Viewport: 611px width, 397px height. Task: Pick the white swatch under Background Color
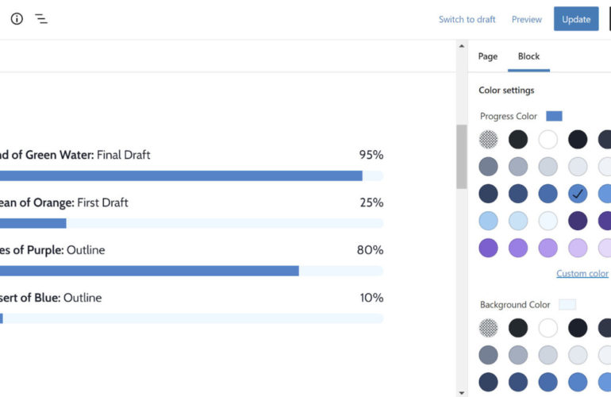tap(548, 328)
